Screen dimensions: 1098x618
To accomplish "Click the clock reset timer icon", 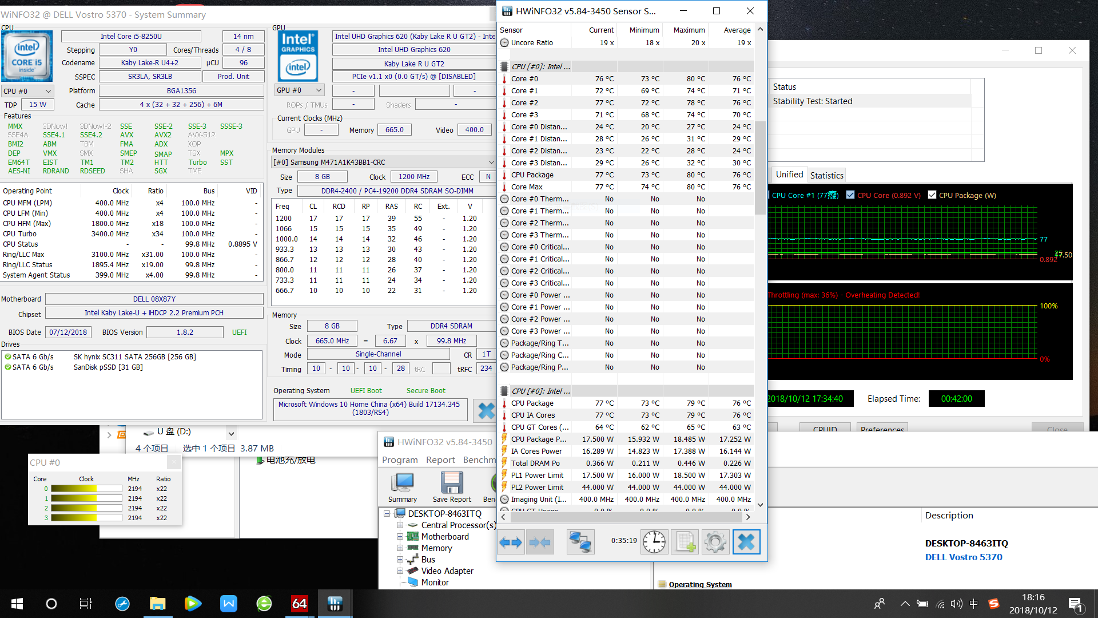I will pos(654,542).
